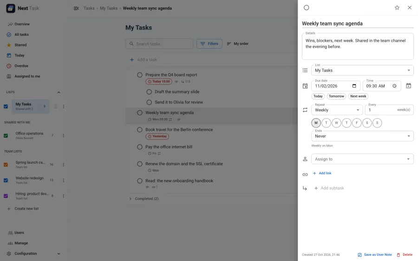The height and width of the screenshot is (261, 418).
Task: Check off Book travel for the Berlin conference
Action: [x=140, y=130]
